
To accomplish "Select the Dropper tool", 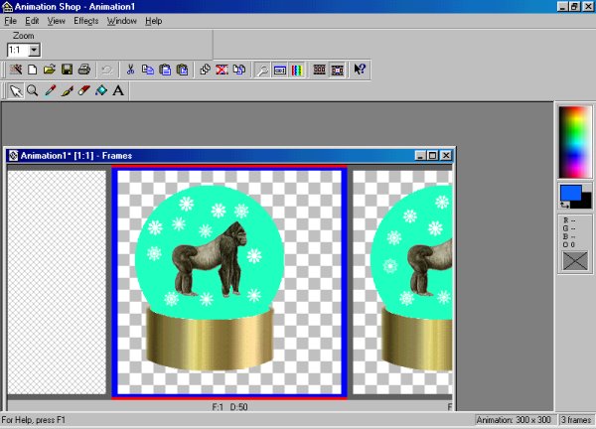I will [x=50, y=90].
